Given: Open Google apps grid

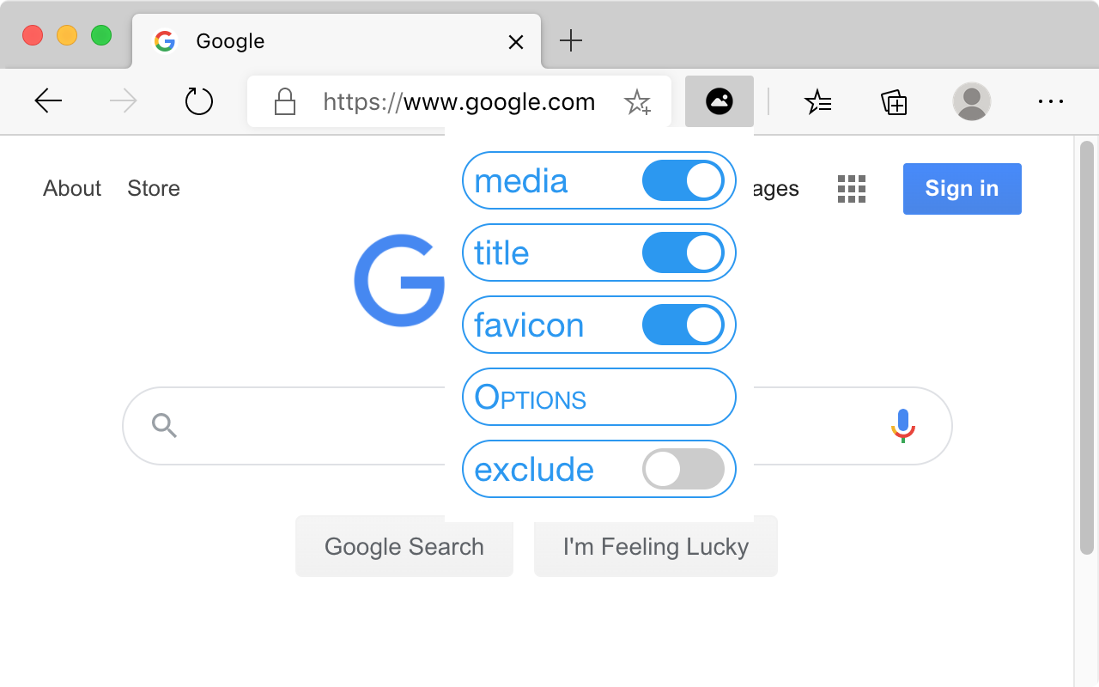Looking at the screenshot, I should pos(852,189).
